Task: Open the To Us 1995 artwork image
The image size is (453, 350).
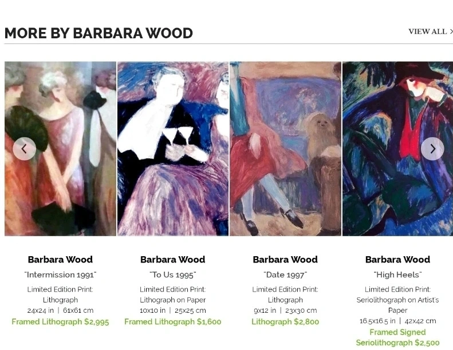Action: (173, 149)
